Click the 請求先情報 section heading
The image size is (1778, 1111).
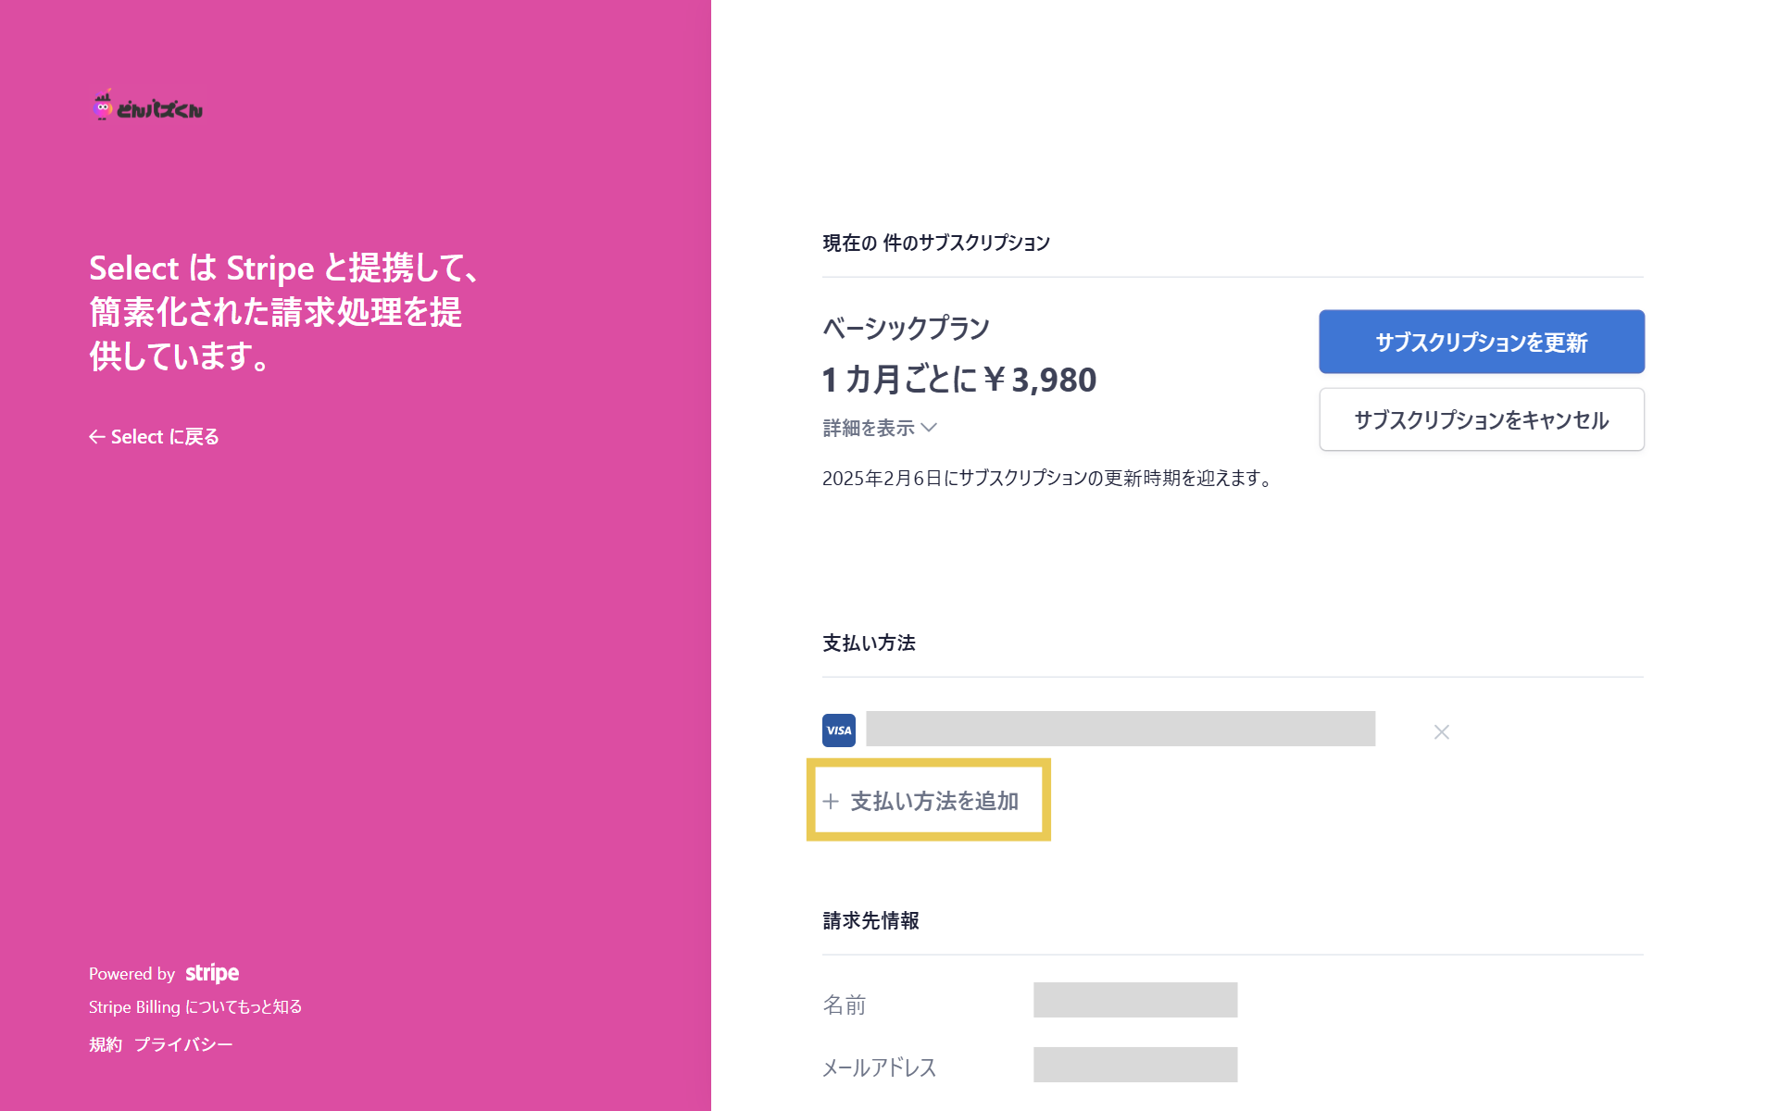[870, 921]
